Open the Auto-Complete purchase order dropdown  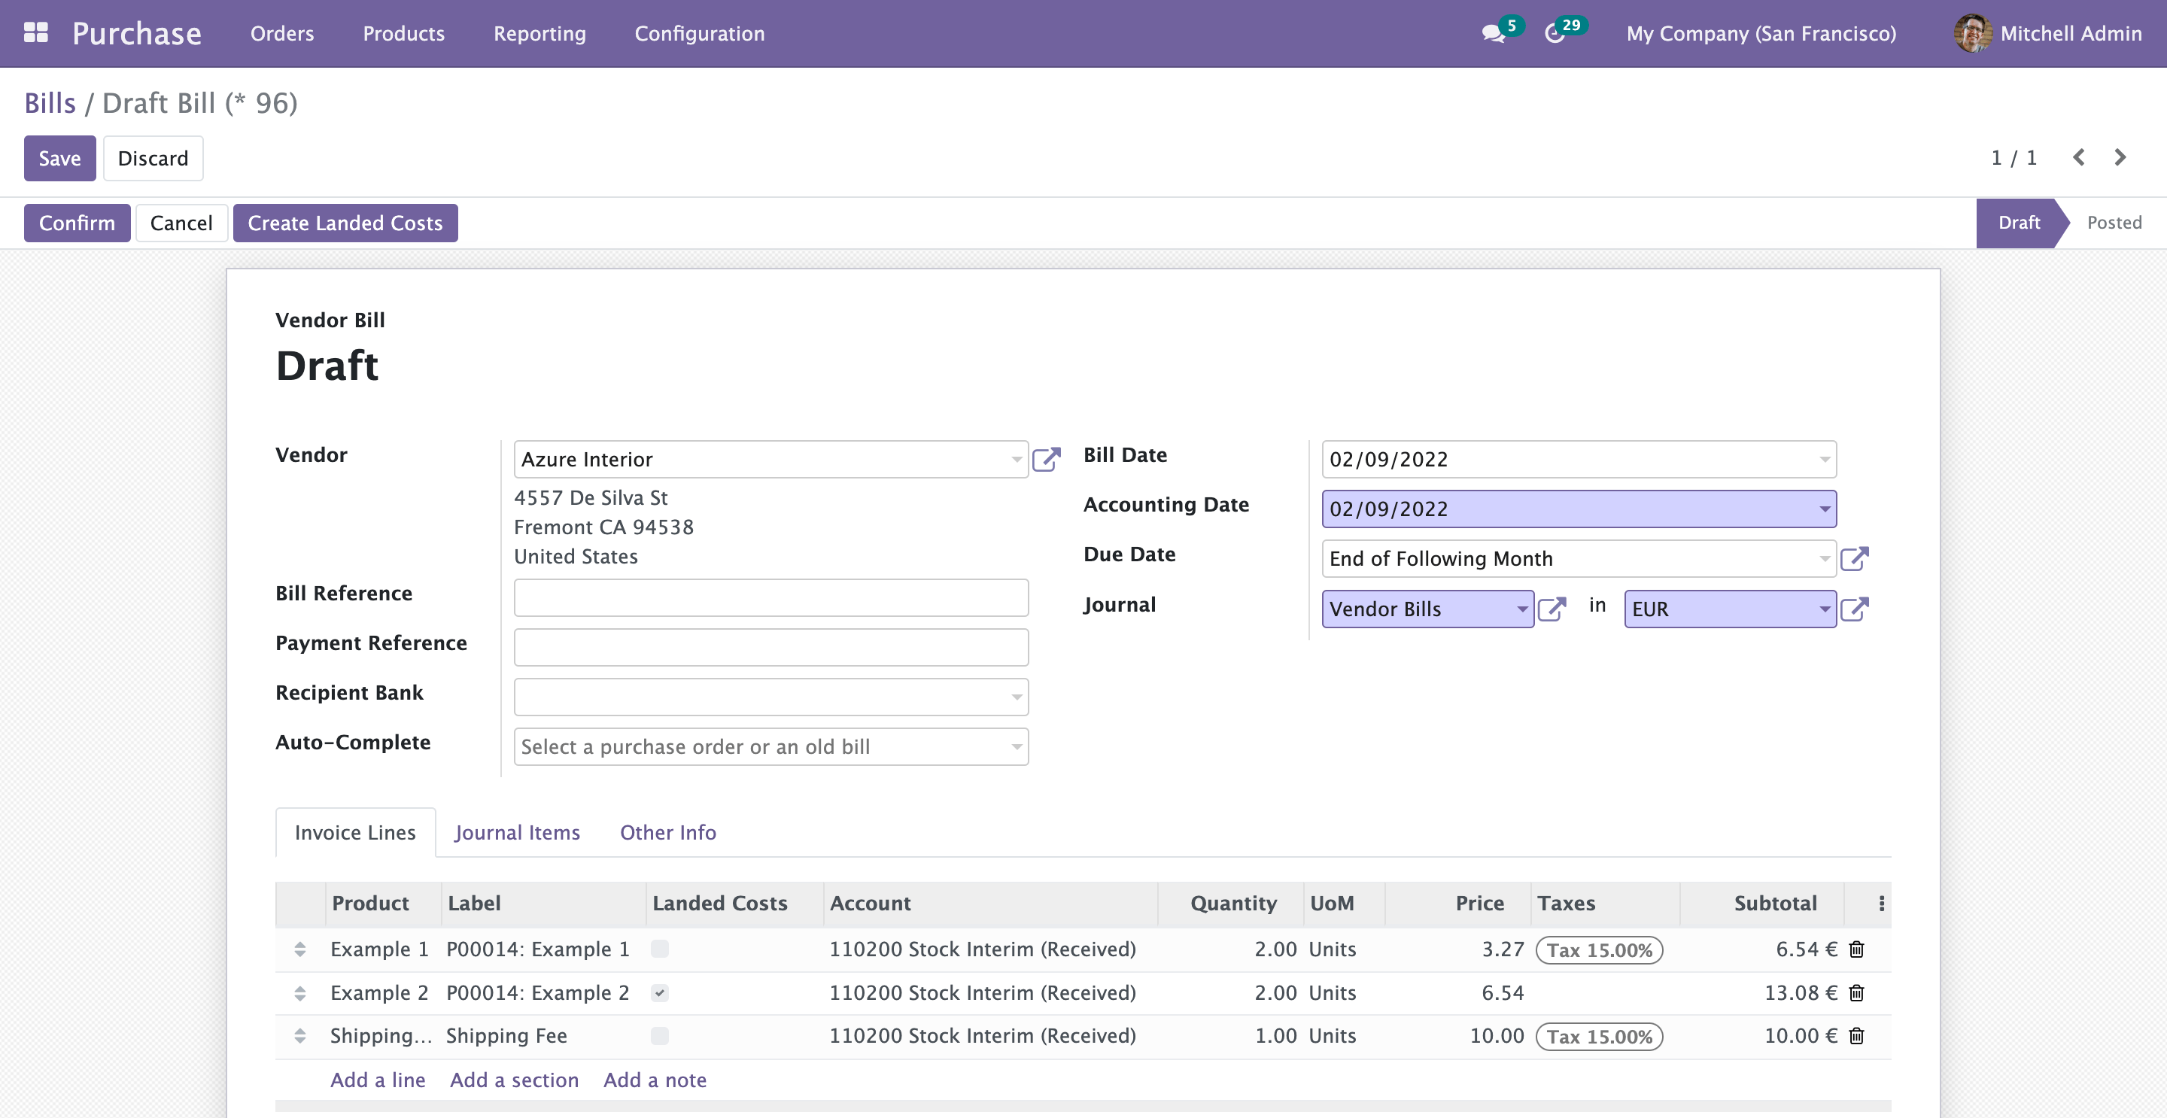point(1017,746)
